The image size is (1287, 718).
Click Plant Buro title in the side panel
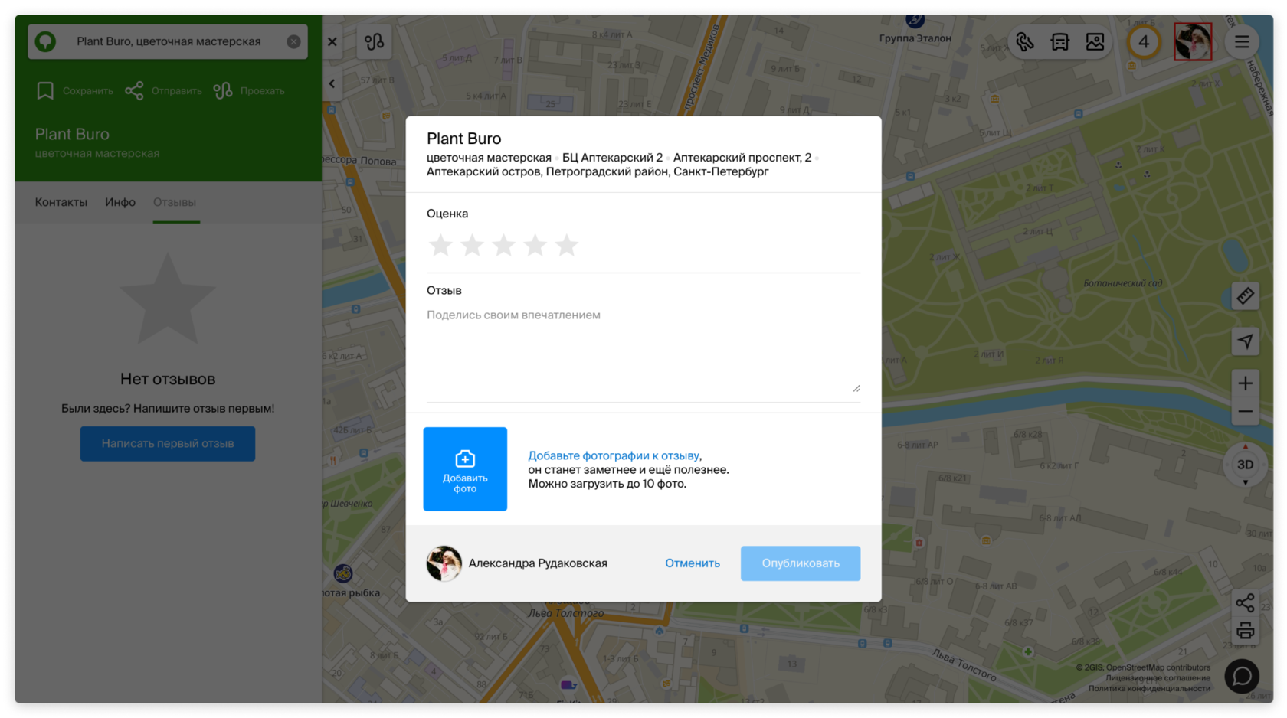click(72, 134)
